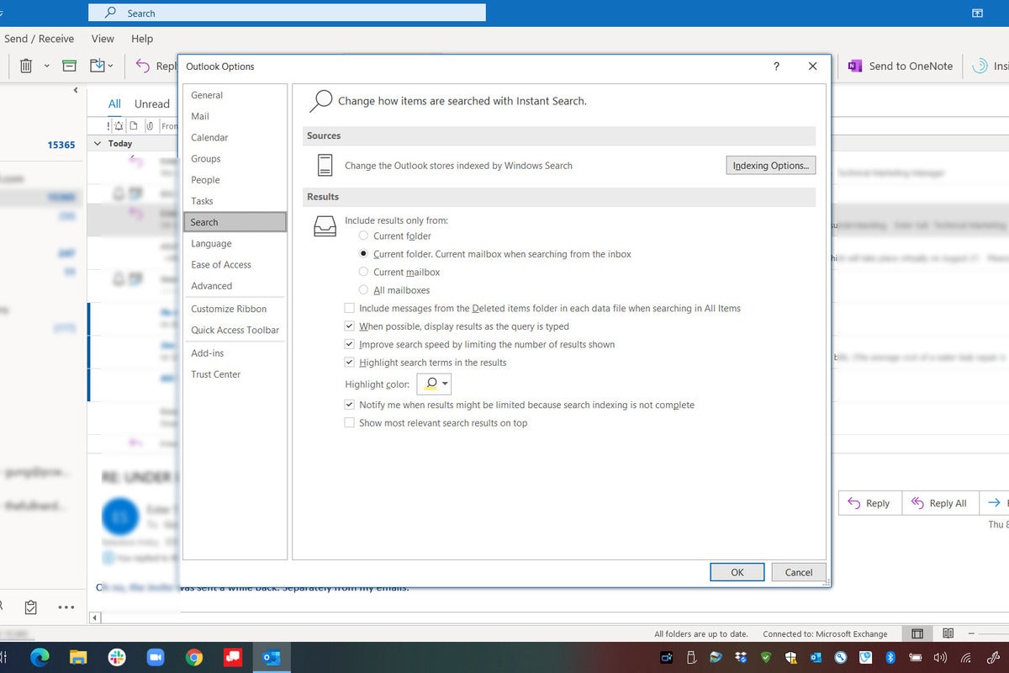Click the Dropbox icon in system tray
This screenshot has height=673, width=1009.
click(740, 658)
